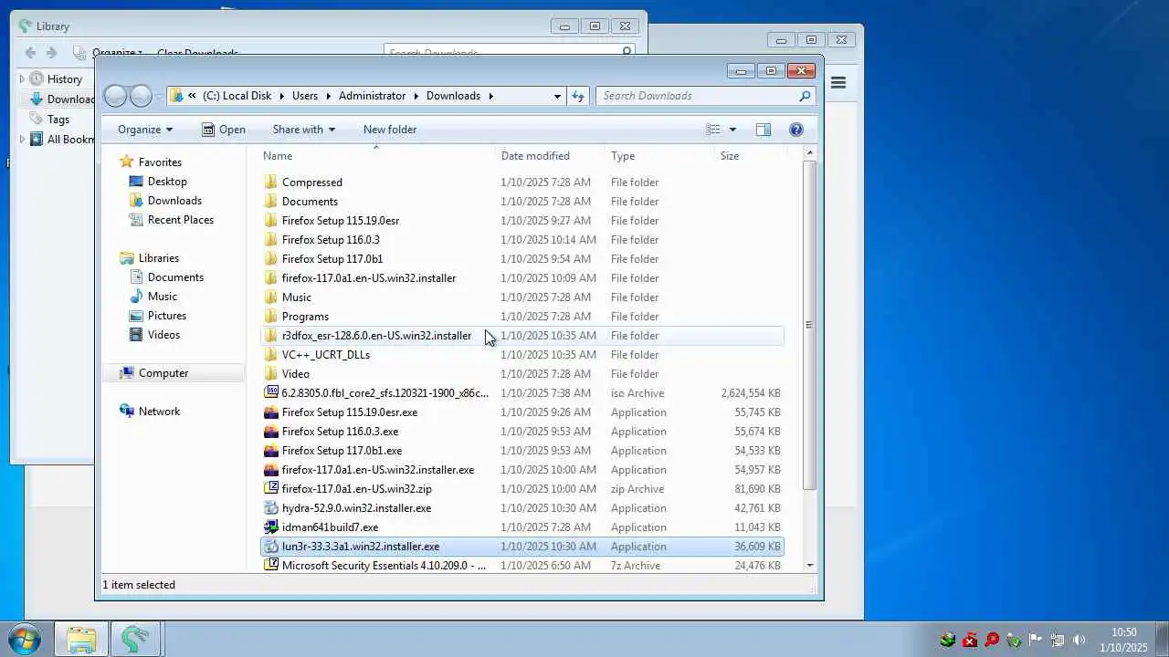Image resolution: width=1169 pixels, height=657 pixels.
Task: Select Documents under Libraries
Action: point(175,277)
